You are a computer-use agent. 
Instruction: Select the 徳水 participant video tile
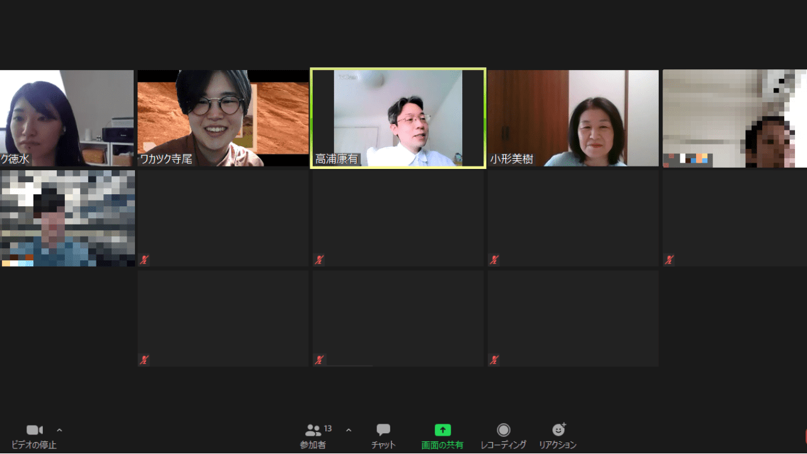(x=67, y=118)
